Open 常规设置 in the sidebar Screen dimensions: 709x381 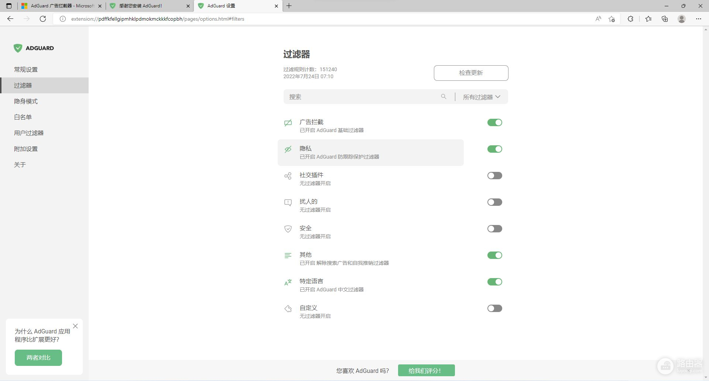pos(44,69)
